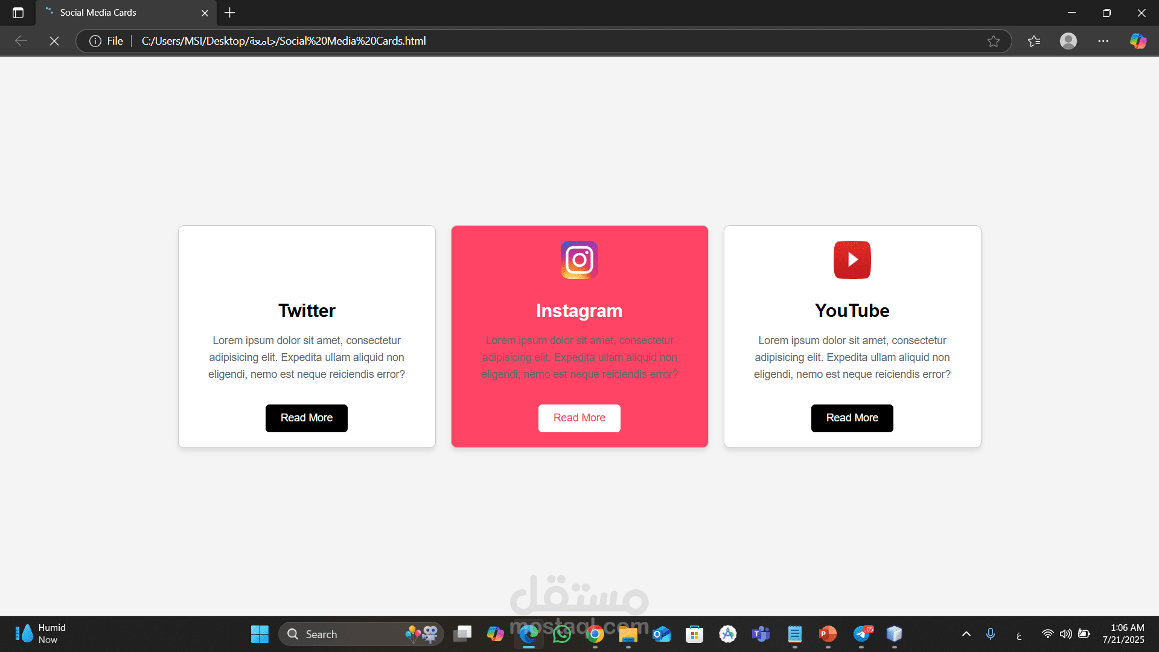Open Telegram from the taskbar

pos(861,634)
